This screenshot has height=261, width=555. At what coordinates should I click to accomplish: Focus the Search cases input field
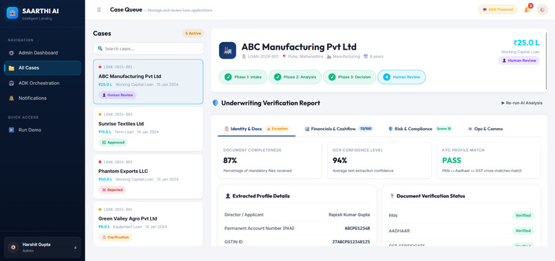tap(149, 48)
